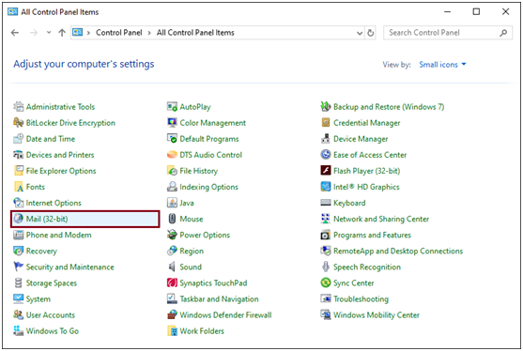Open the Intel HD Graphics link
This screenshot has width=523, height=351.
[366, 187]
